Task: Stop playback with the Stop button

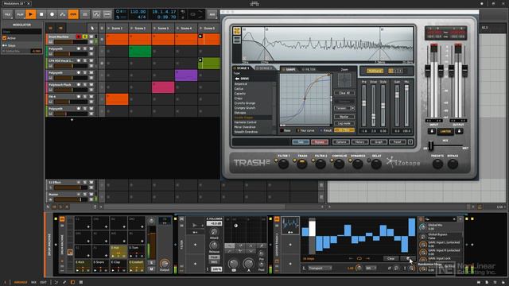Action: coord(41,14)
